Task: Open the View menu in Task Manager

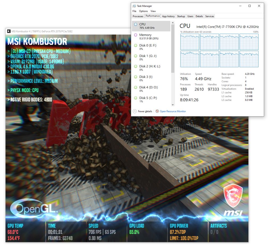Action: pyautogui.click(x=153, y=11)
